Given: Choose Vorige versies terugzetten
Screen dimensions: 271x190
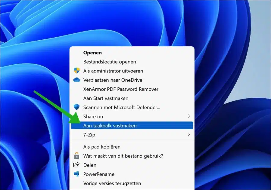Looking at the screenshot, I should pyautogui.click(x=132, y=183).
